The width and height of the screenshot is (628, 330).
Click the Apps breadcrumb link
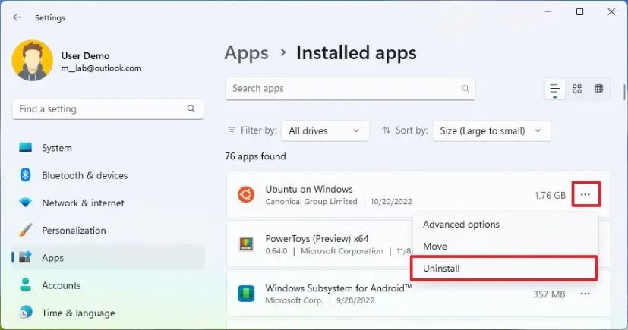pos(246,53)
